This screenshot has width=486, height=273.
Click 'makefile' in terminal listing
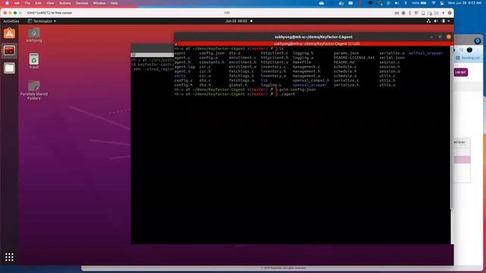(x=301, y=62)
